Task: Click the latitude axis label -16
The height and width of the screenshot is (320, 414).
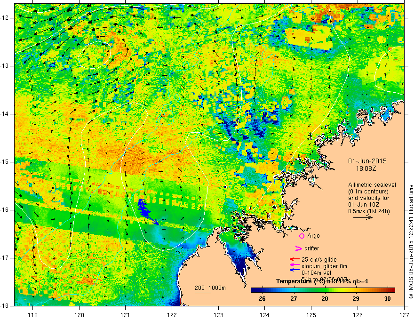Action: click(5, 210)
